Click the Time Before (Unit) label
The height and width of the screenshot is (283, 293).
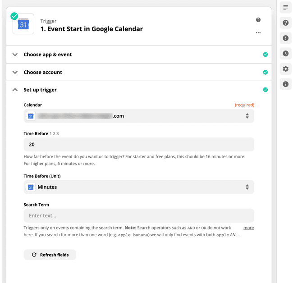tap(42, 176)
